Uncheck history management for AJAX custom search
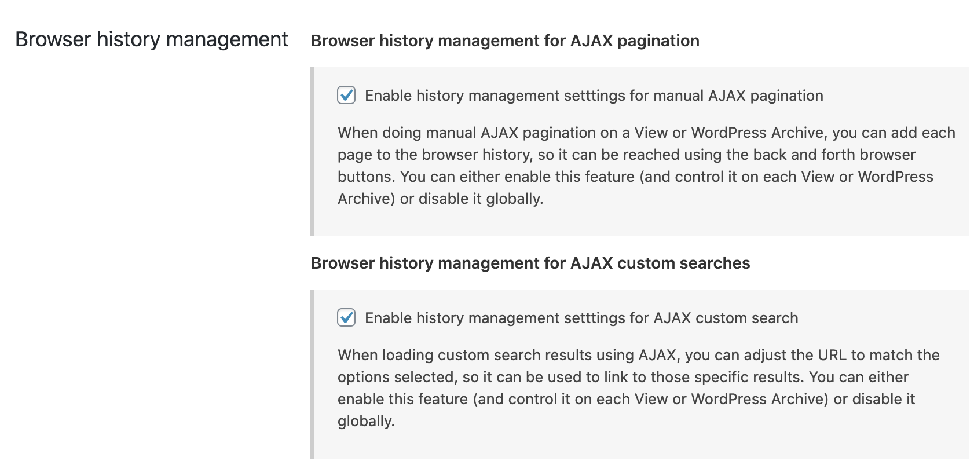The height and width of the screenshot is (476, 974). (346, 317)
